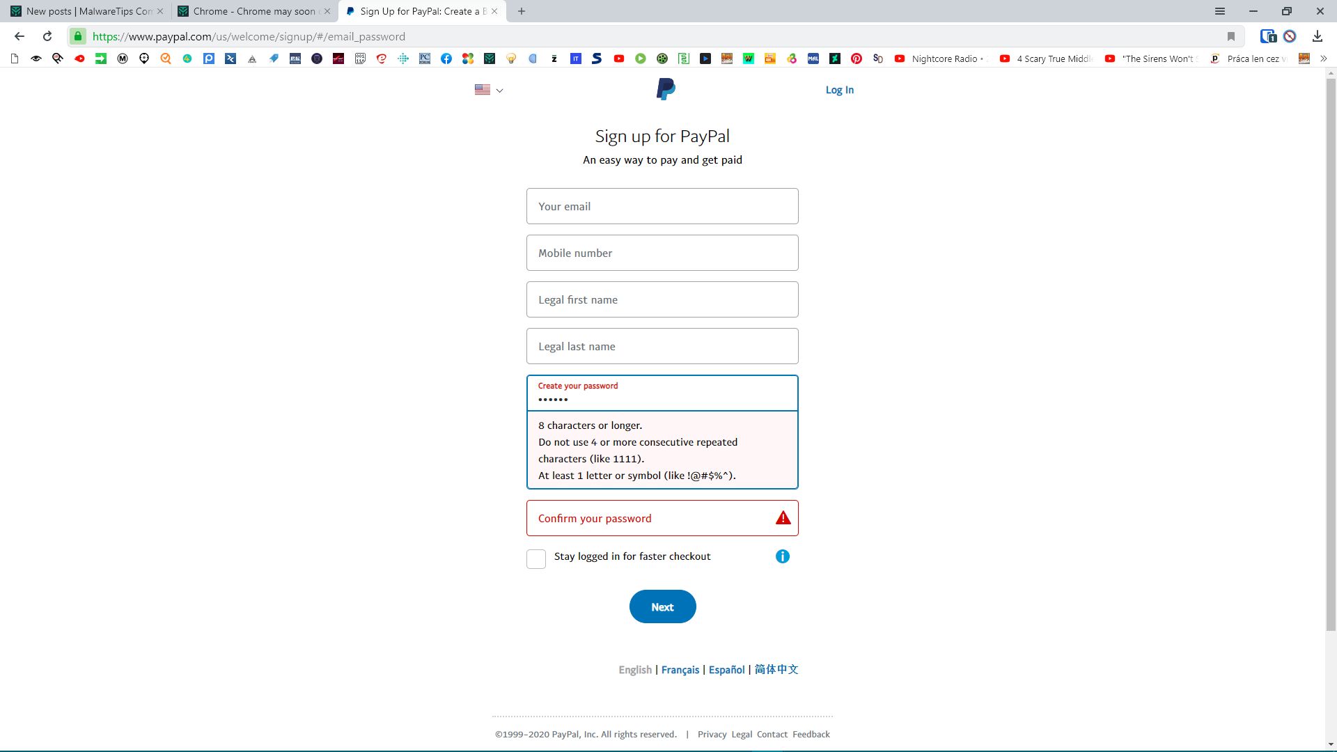Click the Next button
1337x752 pixels.
(662, 606)
